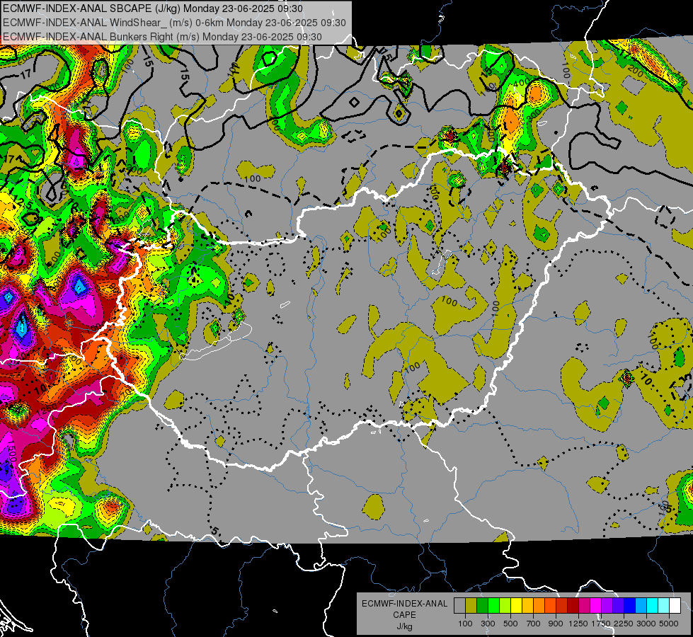
Task: Click the Bunkers Right title line
Action: pos(162,37)
